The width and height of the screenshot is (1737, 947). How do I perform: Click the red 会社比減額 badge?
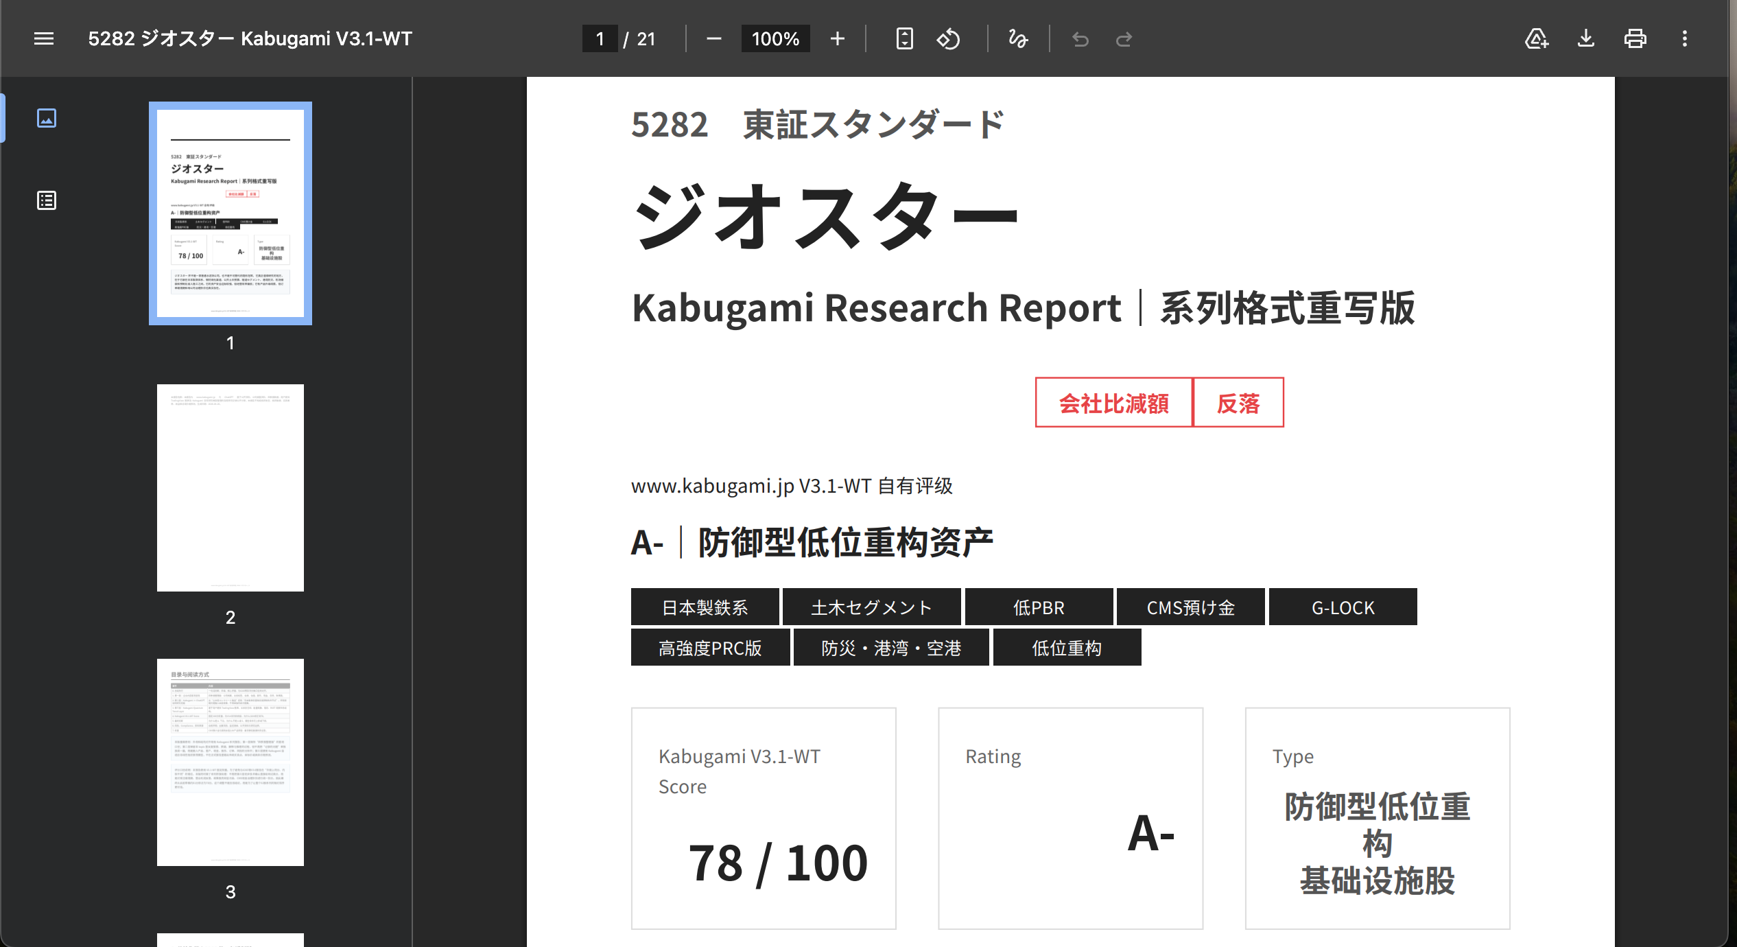(x=1114, y=403)
